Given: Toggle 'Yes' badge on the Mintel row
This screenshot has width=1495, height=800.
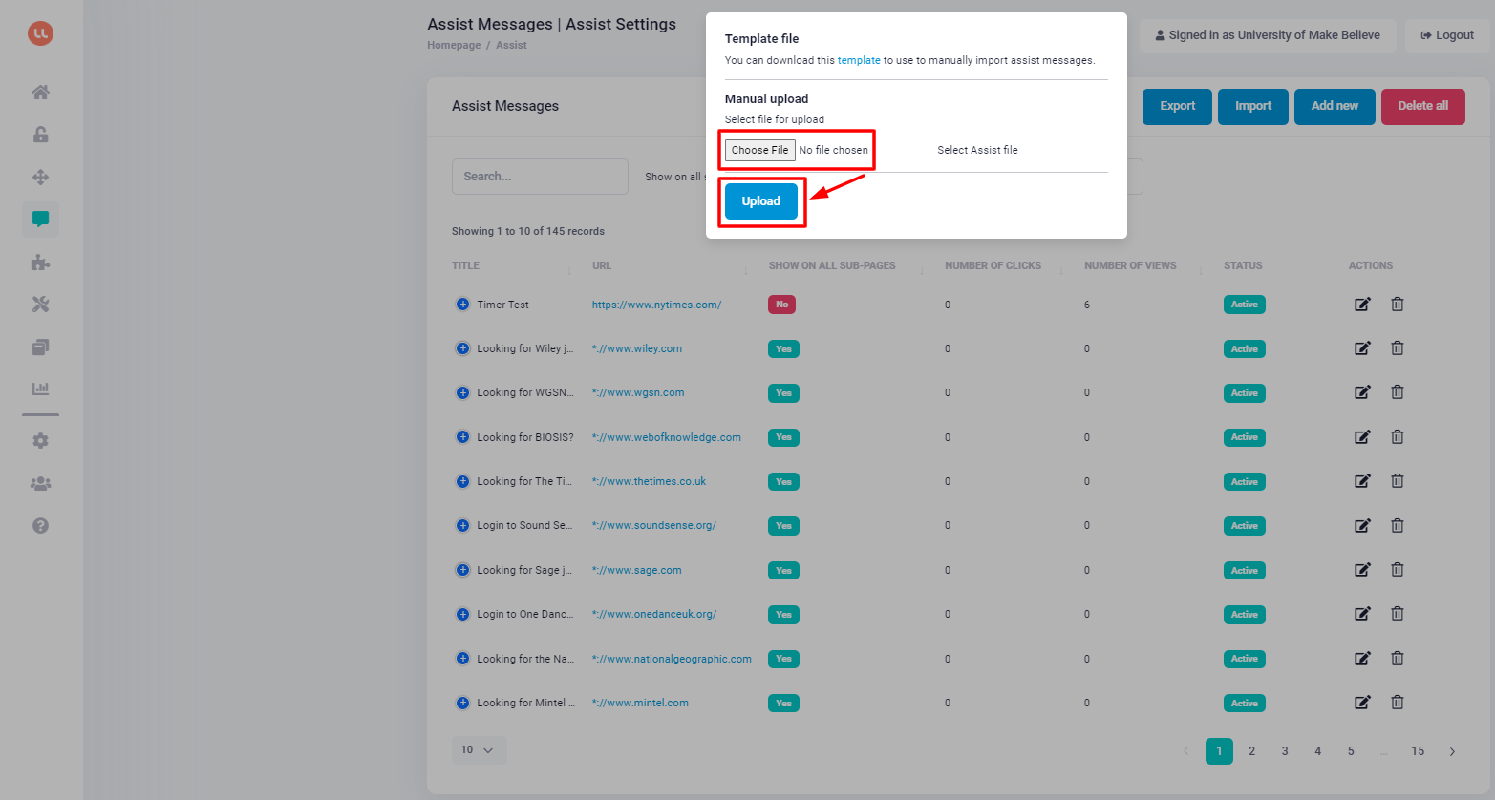Looking at the screenshot, I should [x=782, y=703].
